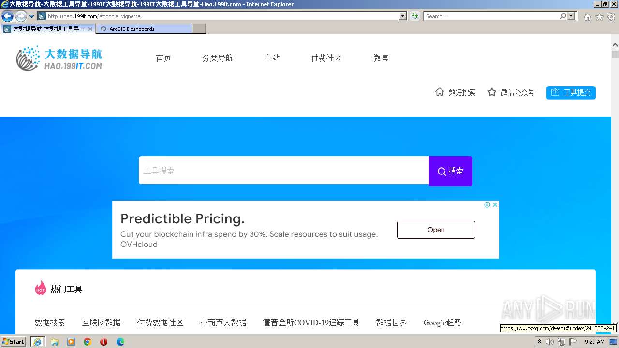Click the 大数据导航 HAO.199IT.COM logo

coord(59,59)
